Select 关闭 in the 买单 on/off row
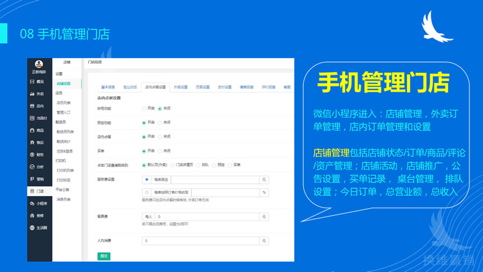The height and width of the screenshot is (272, 483). click(160, 151)
